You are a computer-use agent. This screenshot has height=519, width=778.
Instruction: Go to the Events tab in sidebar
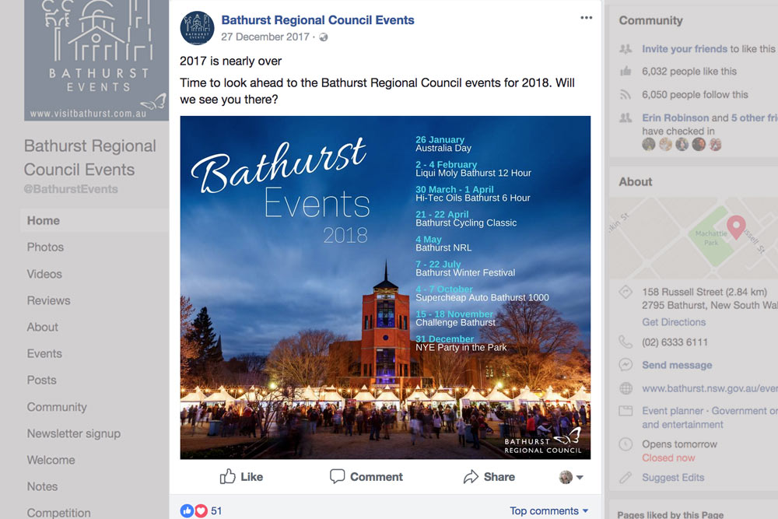click(x=44, y=353)
